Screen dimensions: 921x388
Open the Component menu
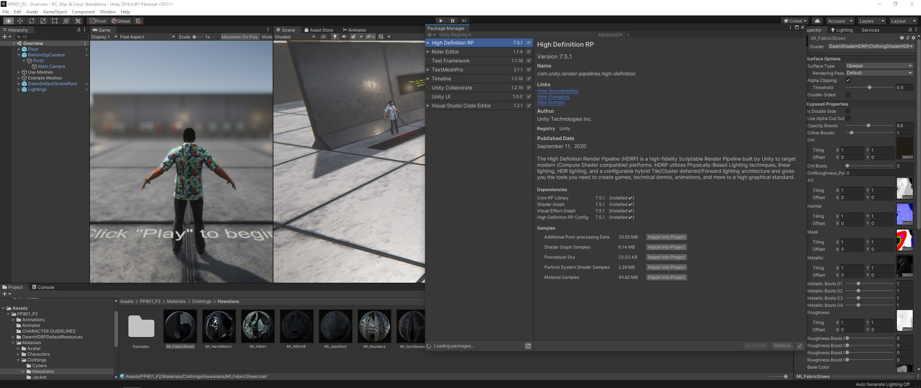pos(83,12)
